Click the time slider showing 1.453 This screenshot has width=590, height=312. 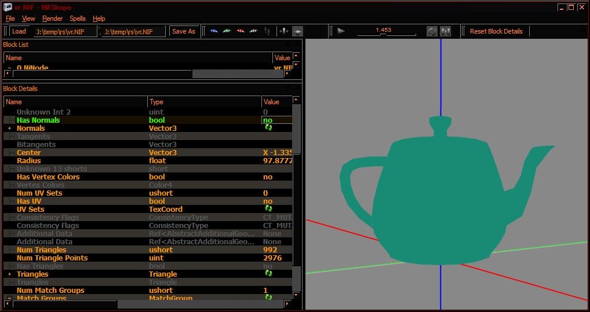coord(387,32)
